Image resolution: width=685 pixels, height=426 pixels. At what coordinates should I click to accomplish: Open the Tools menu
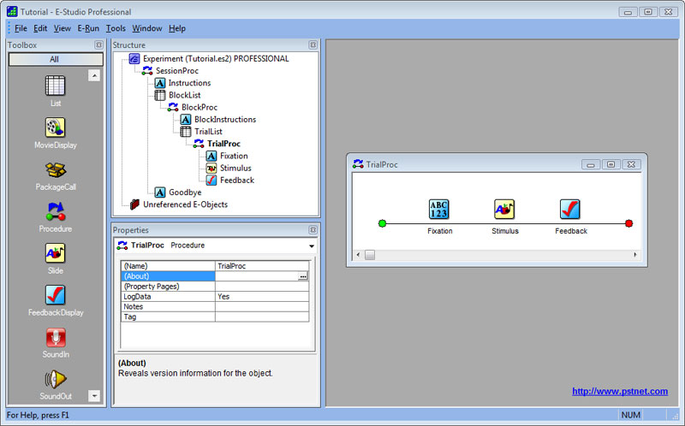point(116,28)
